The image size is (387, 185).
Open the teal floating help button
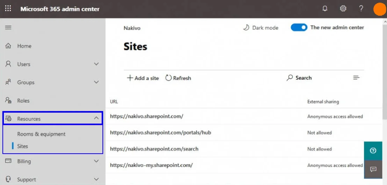pos(373,150)
